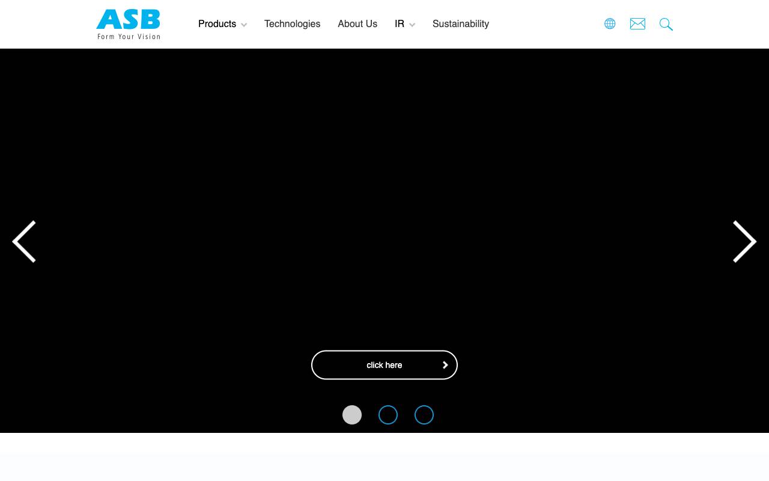This screenshot has height=481, width=769.
Task: Click the globe language selector icon
Action: (x=610, y=23)
